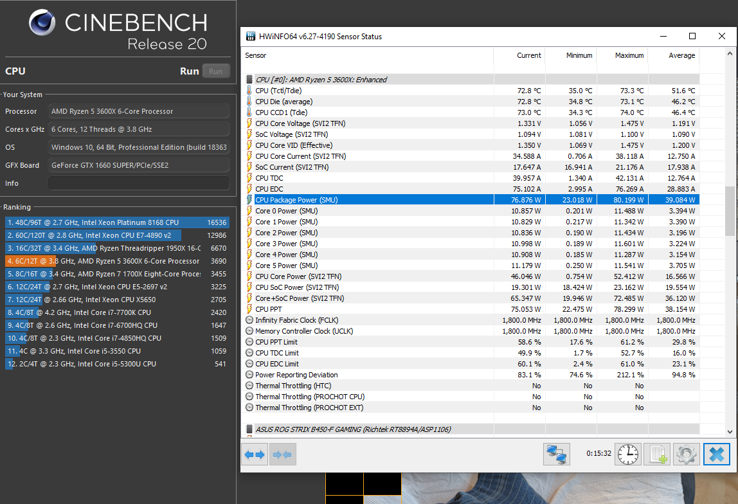Click the collapse columns arrows icon in HWiNFO
Image resolution: width=738 pixels, height=504 pixels.
282,455
